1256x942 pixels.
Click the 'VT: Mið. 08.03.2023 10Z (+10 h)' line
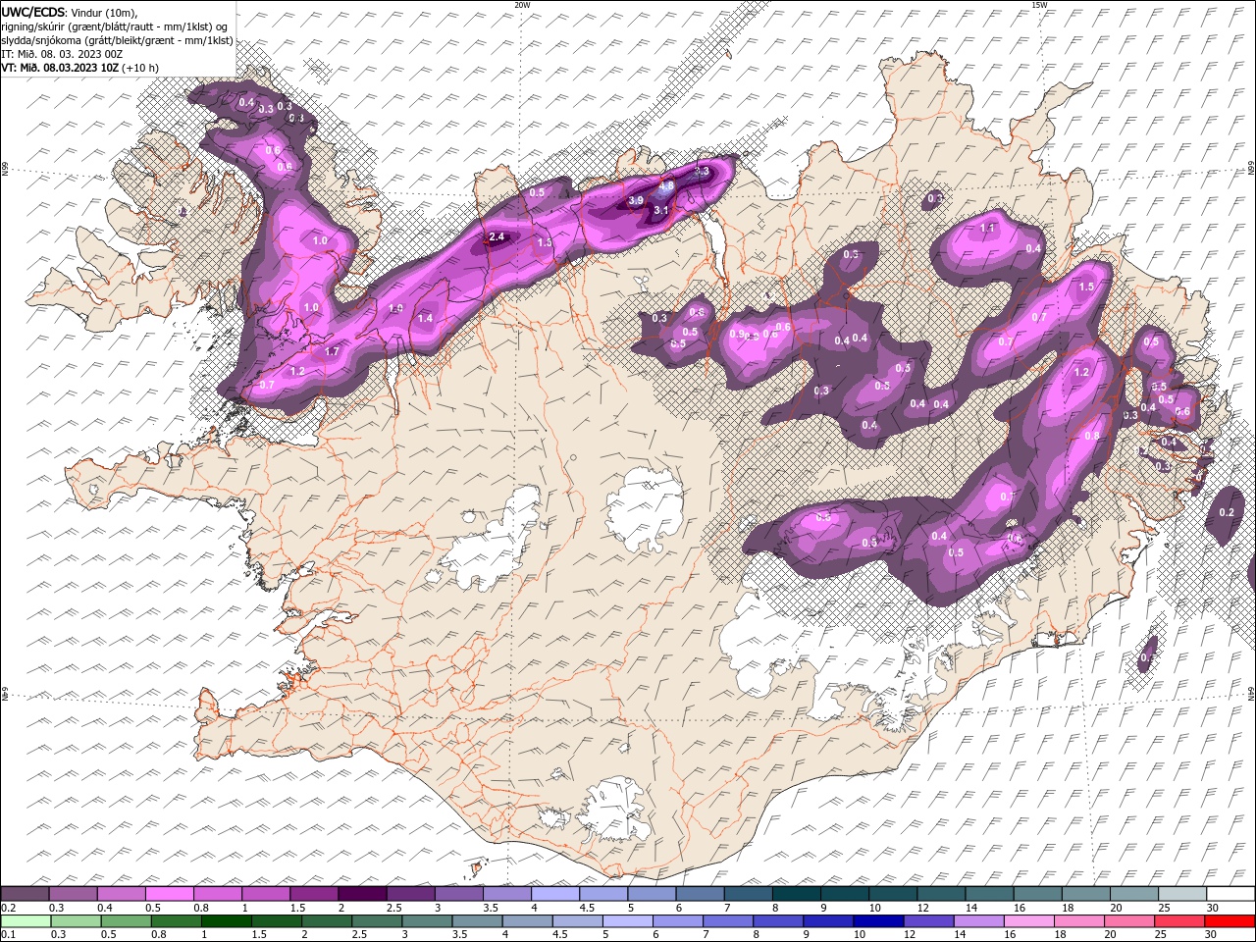point(79,68)
